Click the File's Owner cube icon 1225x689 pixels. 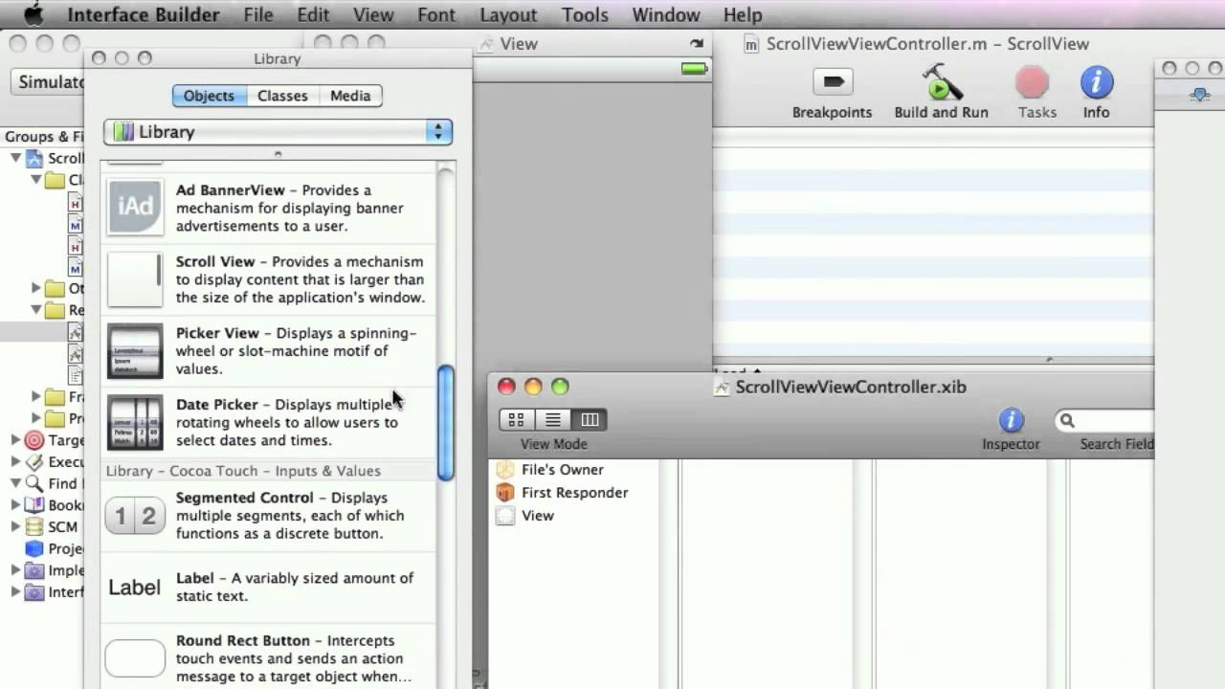(505, 470)
